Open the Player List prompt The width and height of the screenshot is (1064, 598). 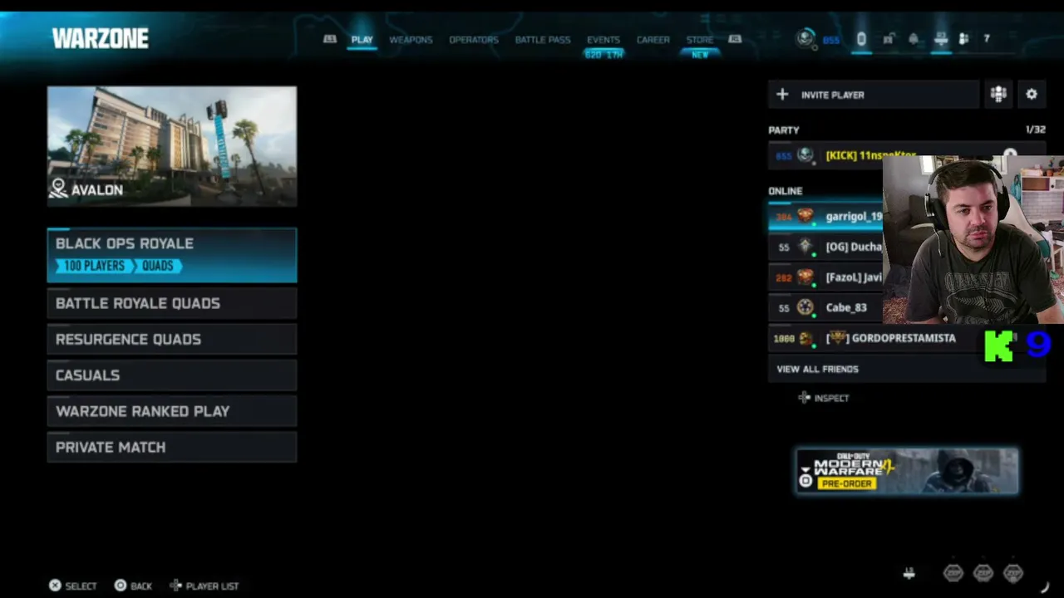204,586
